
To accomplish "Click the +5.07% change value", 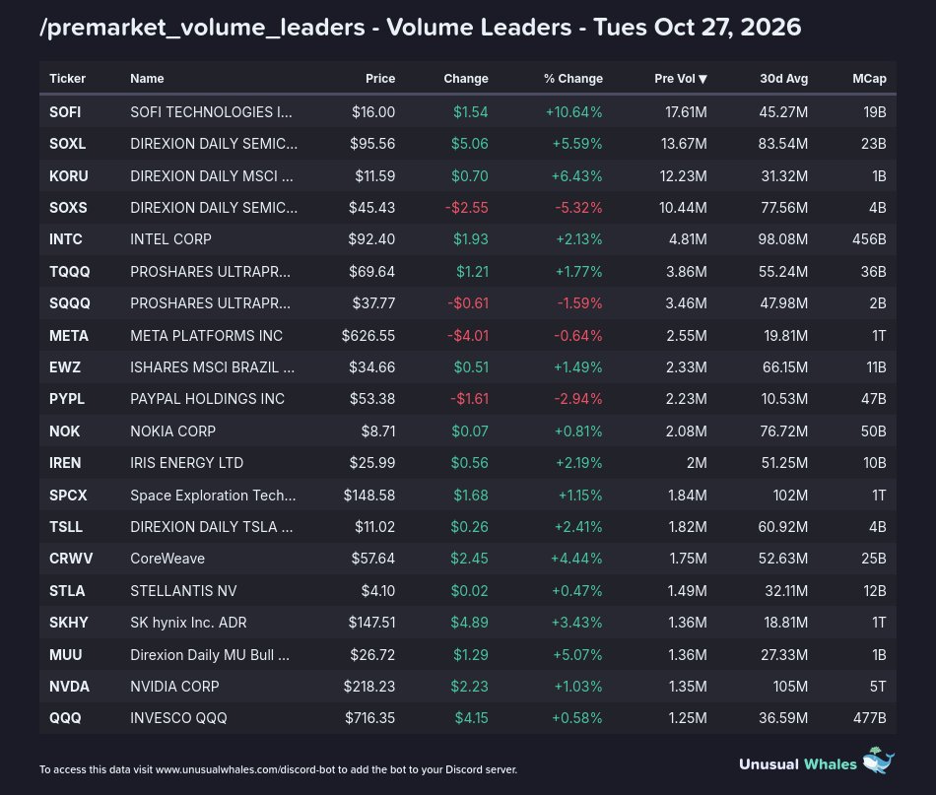I will pos(577,655).
